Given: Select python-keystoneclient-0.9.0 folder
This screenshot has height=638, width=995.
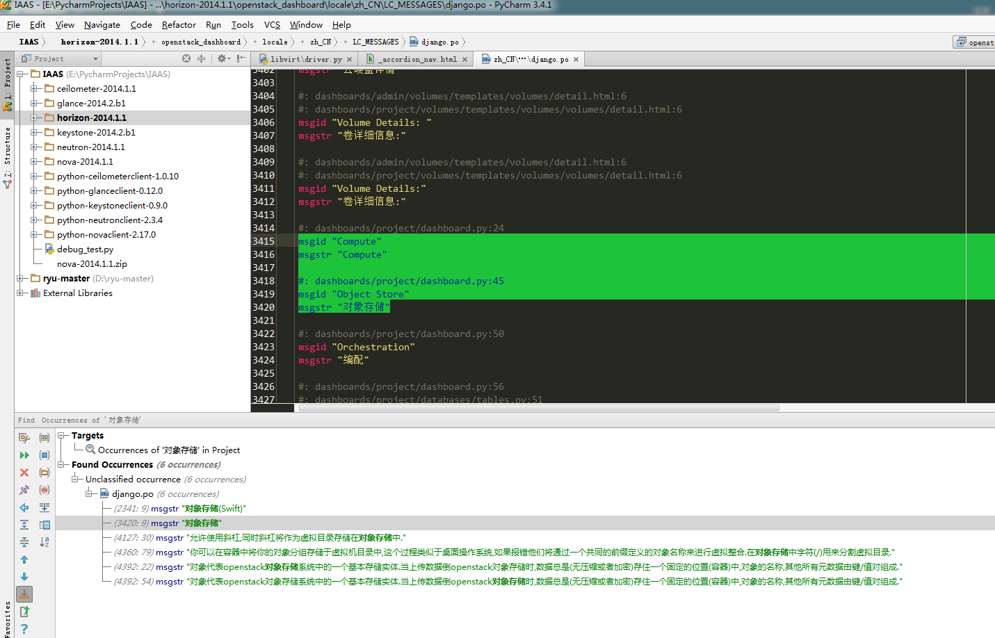Looking at the screenshot, I should (112, 205).
